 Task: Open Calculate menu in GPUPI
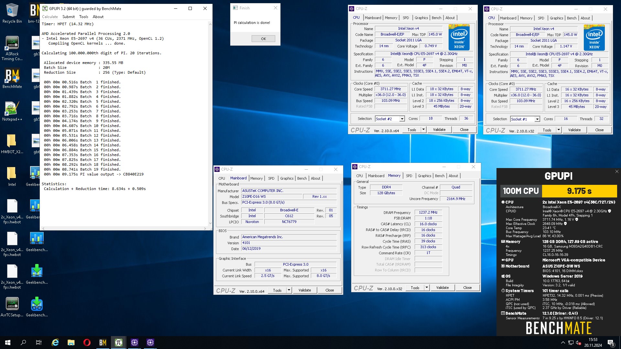(x=50, y=17)
